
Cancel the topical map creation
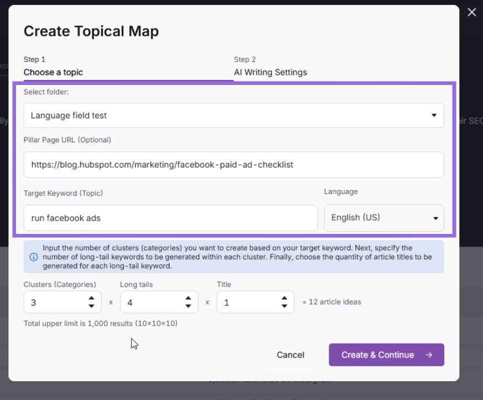(291, 355)
